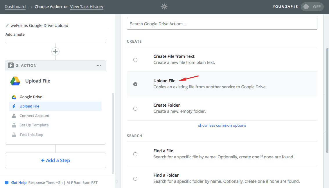Edit the weForms Google Drive Upload title
The height and width of the screenshot is (188, 329).
coord(39,26)
